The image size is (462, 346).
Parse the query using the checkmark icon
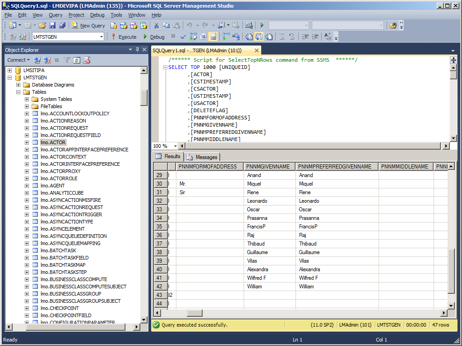(183, 37)
